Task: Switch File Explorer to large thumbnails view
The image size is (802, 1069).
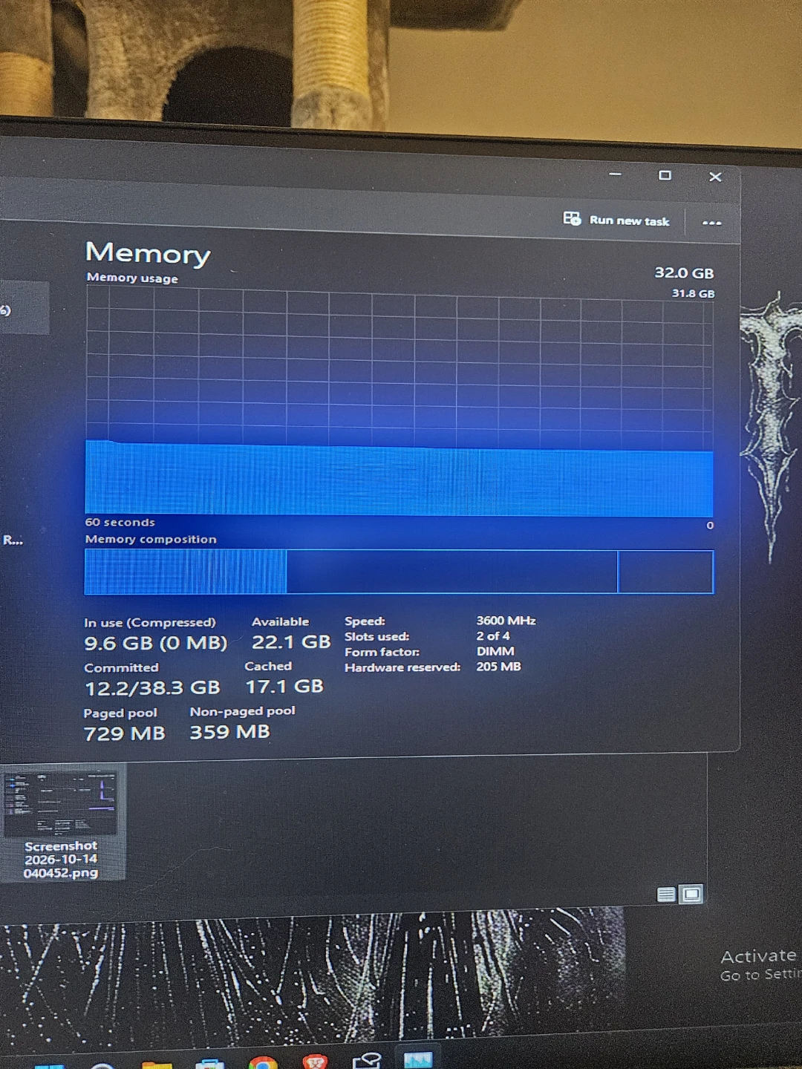Action: point(691,895)
